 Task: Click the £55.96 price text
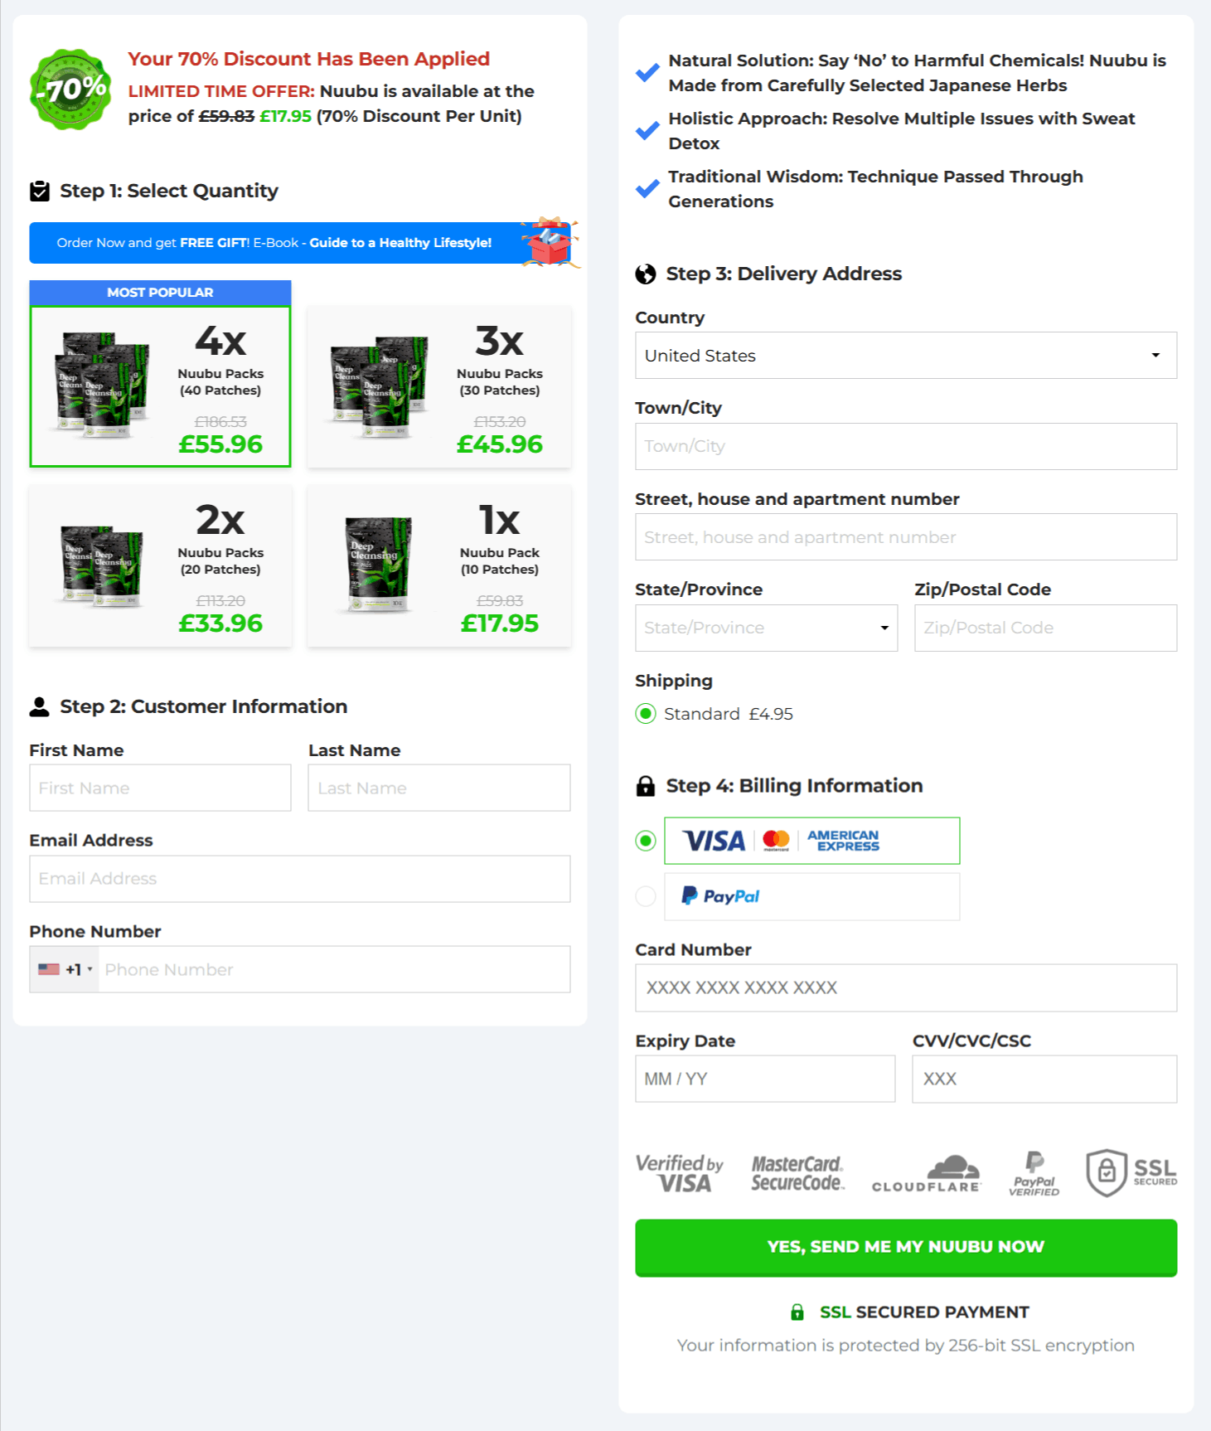tap(220, 444)
